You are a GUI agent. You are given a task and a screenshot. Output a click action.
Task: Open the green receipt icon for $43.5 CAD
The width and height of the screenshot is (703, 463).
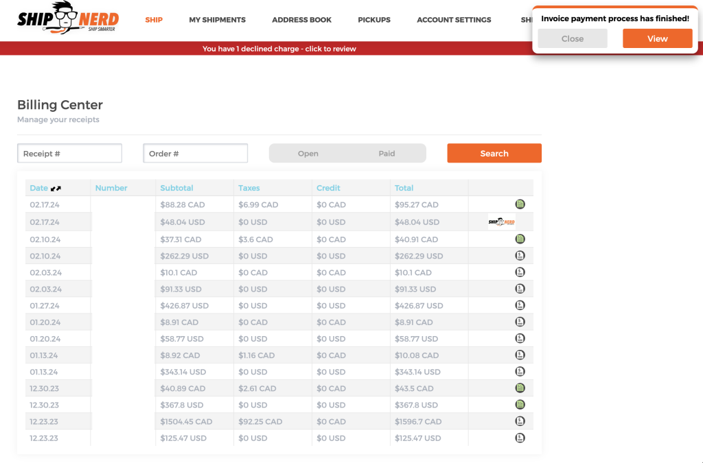tap(520, 388)
